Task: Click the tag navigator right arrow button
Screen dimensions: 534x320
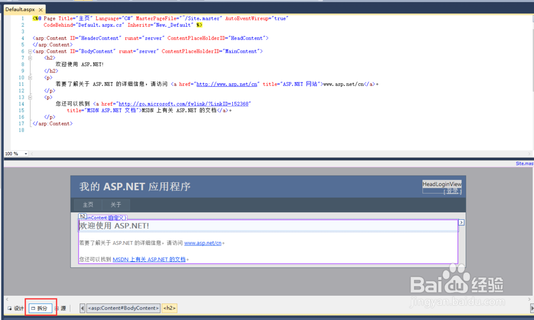Action: pos(532,308)
